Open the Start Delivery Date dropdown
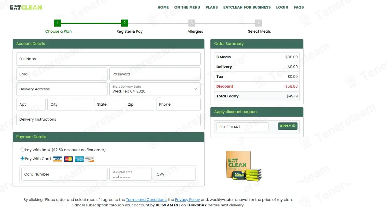Image resolution: width=387 pixels, height=207 pixels. pyautogui.click(x=155, y=89)
